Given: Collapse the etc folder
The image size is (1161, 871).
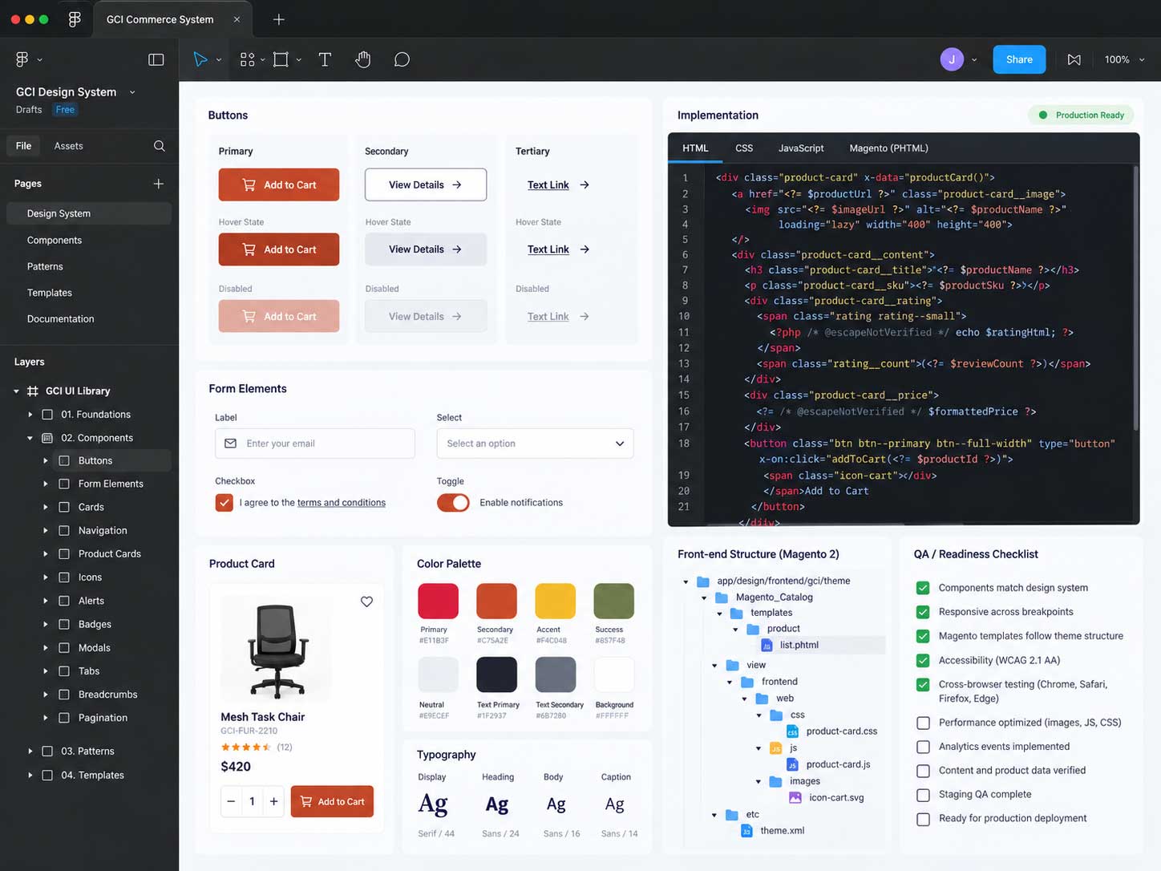Looking at the screenshot, I should coord(714,815).
